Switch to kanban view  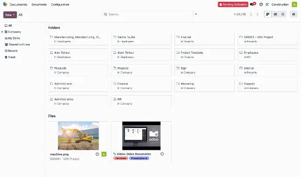(x=268, y=14)
